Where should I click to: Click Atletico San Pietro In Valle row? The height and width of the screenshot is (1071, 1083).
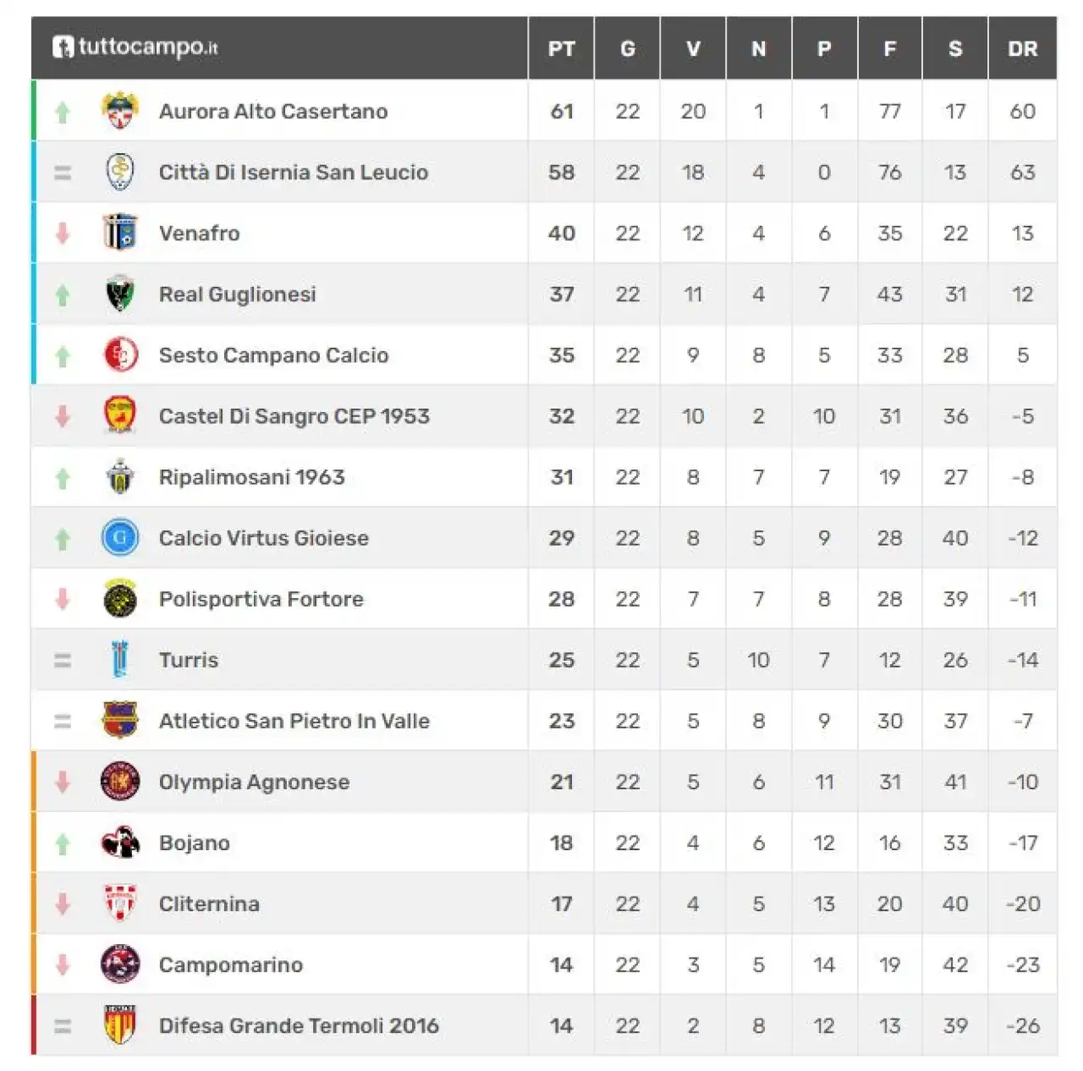tap(544, 721)
